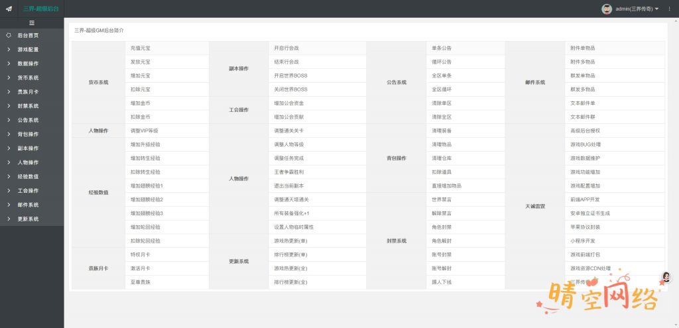
Task: Open 更新系统 in the sidebar
Action: pos(28,219)
